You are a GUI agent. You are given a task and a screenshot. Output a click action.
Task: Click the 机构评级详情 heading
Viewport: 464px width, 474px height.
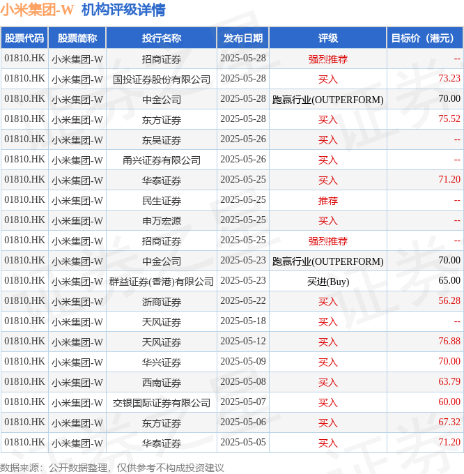pos(123,10)
